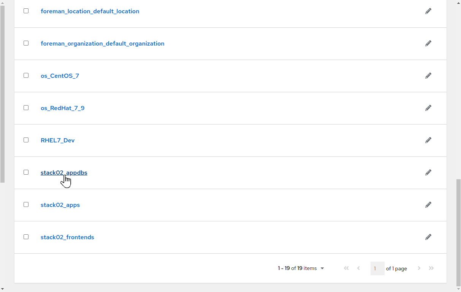Open foreman_location_default_location link
The height and width of the screenshot is (292, 461).
[90, 11]
